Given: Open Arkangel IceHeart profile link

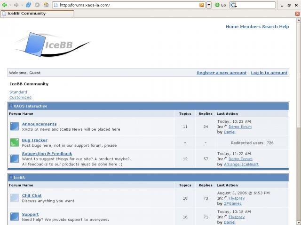Looking at the screenshot, I should pos(241,164).
